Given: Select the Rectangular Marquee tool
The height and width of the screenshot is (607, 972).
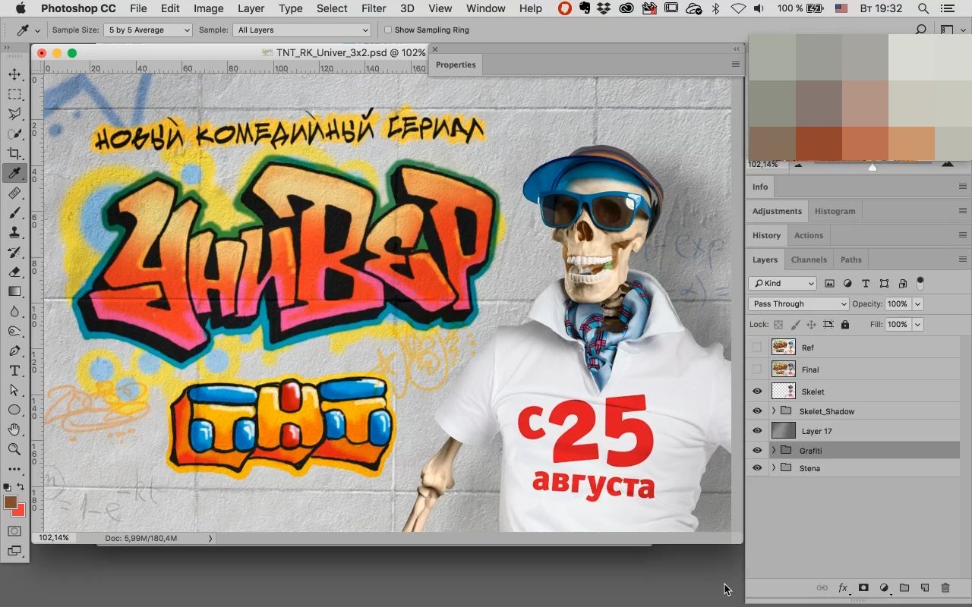Looking at the screenshot, I should [14, 94].
